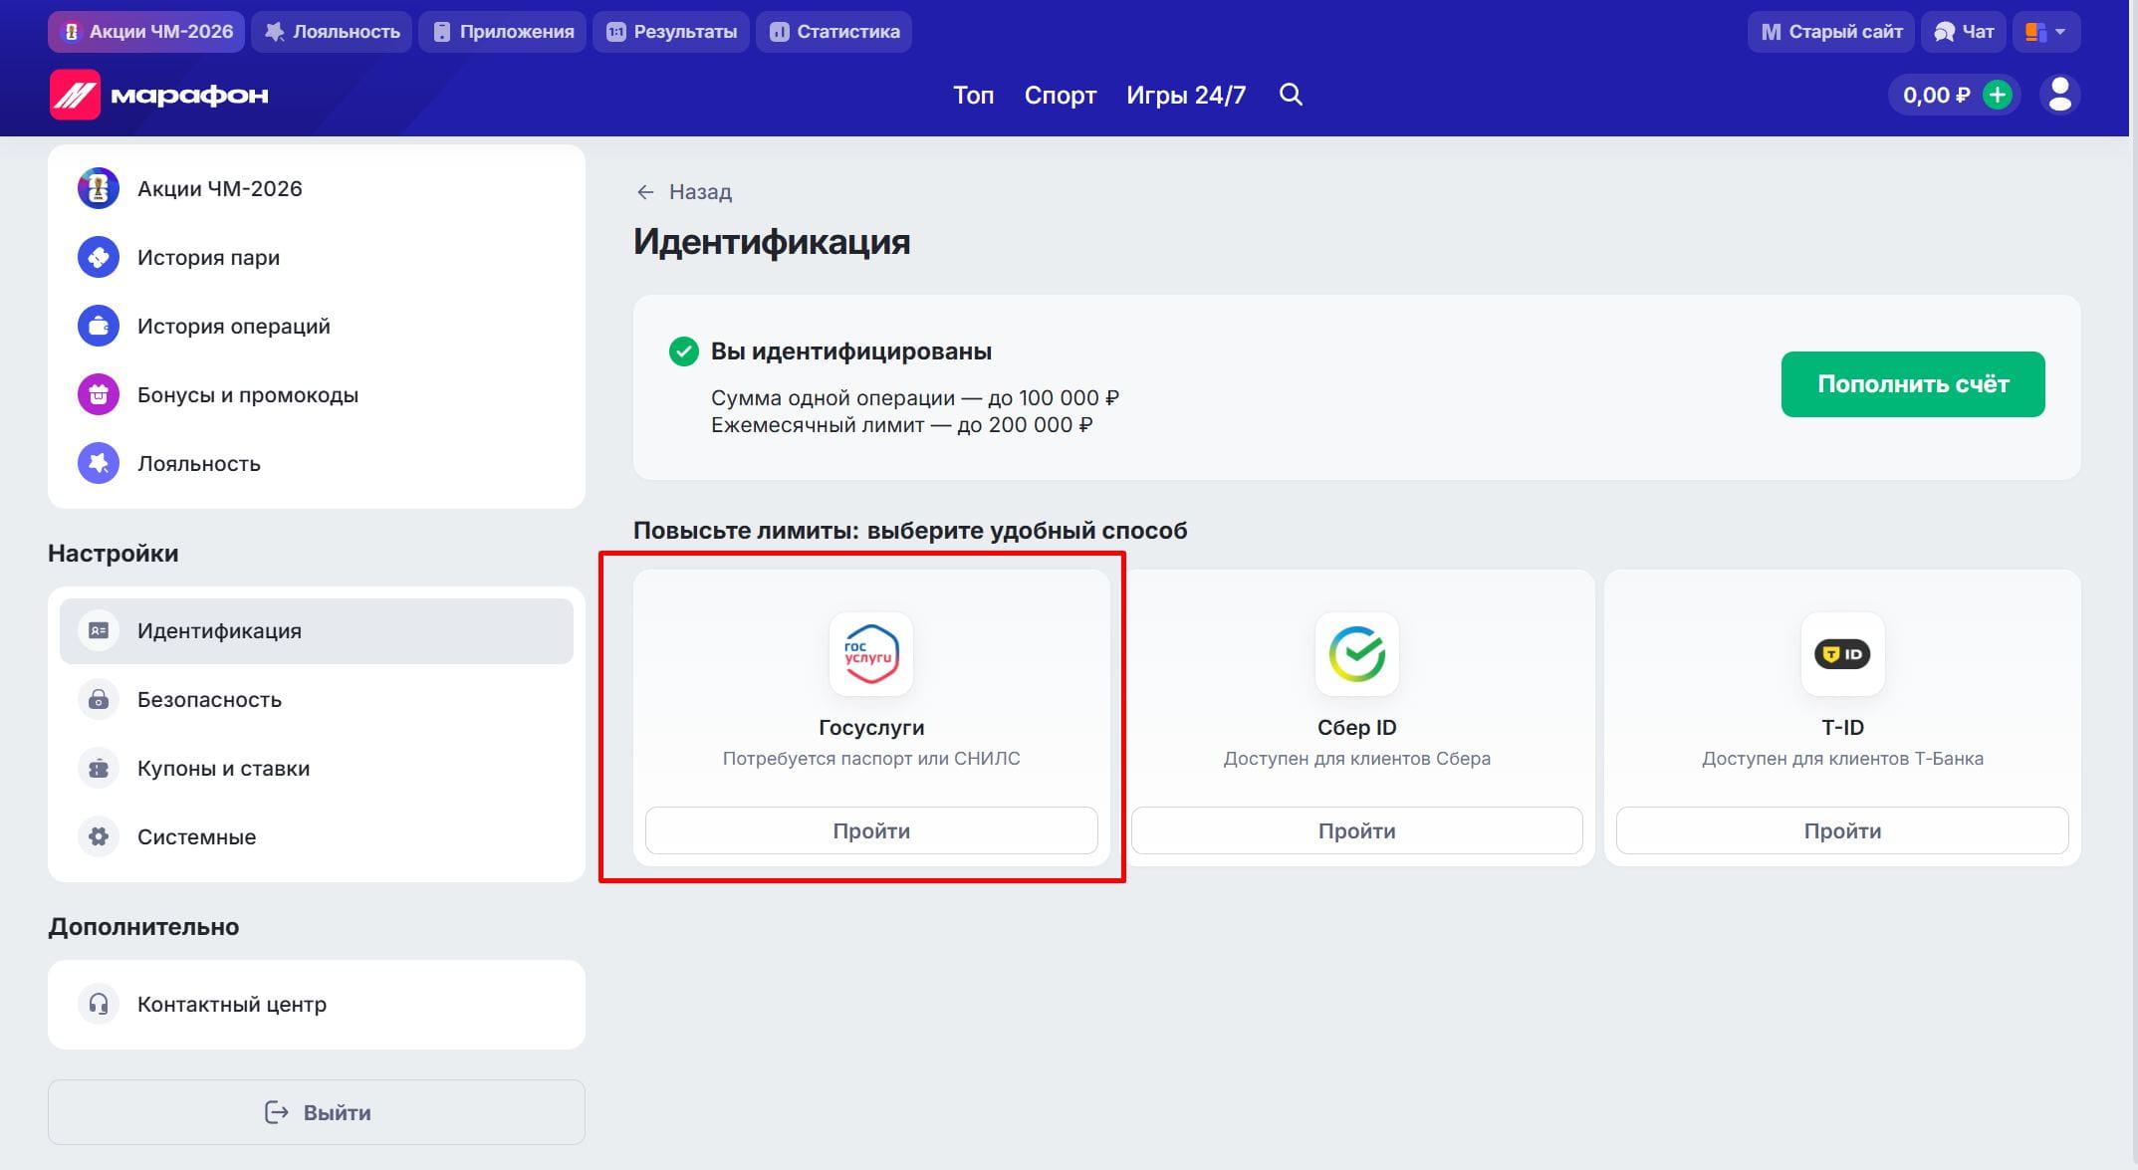Image resolution: width=2138 pixels, height=1170 pixels.
Task: Click the Лояльность sidebar star icon
Action: (99, 463)
